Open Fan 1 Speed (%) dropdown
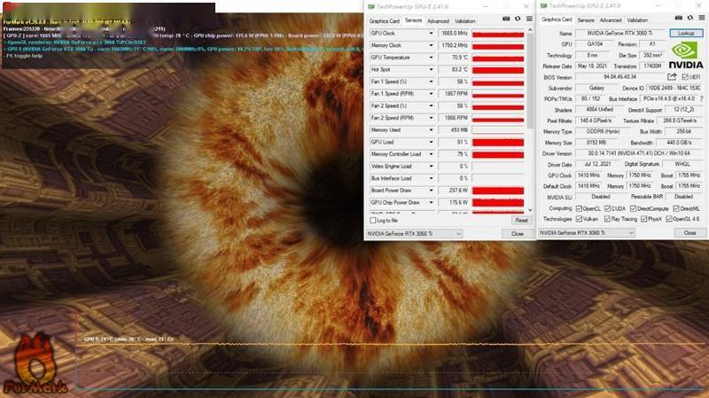 (431, 82)
